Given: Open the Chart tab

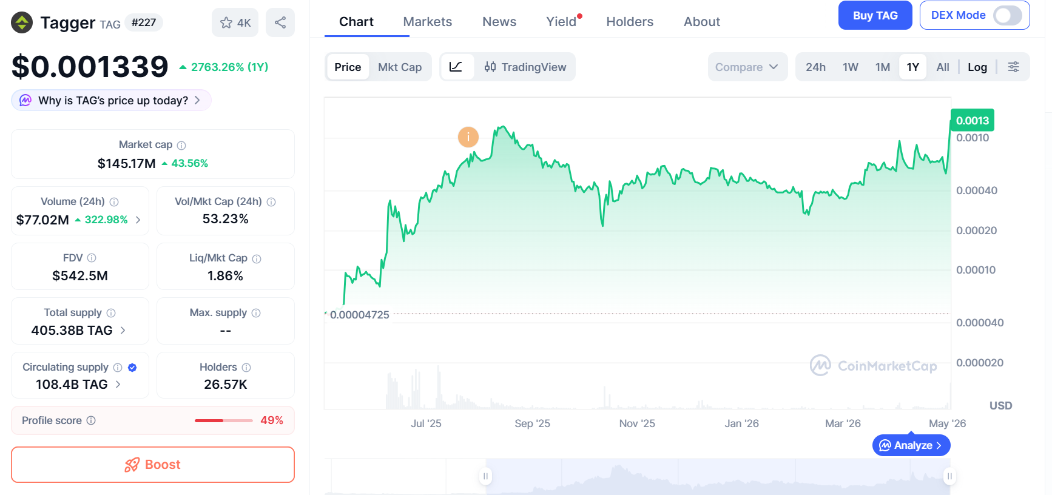Looking at the screenshot, I should point(356,22).
